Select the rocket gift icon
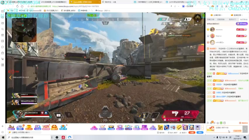 pos(167,127)
